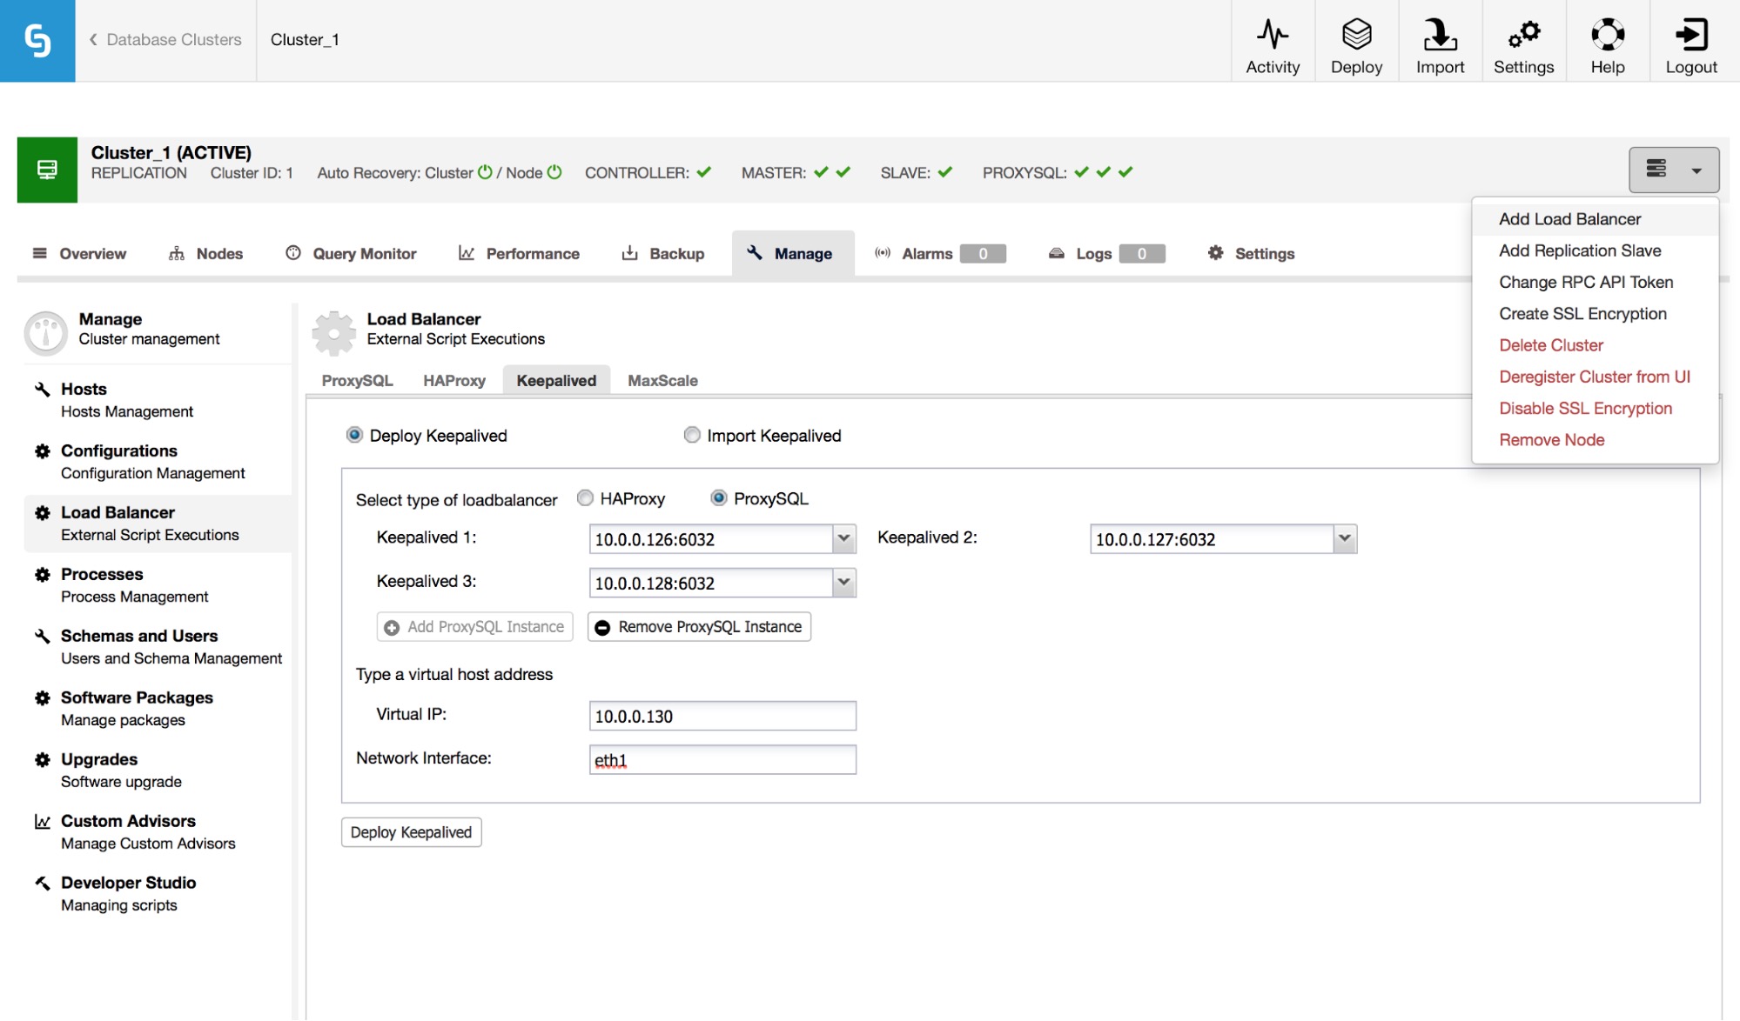Click the Processes gear icon
Screen dimensions: 1740x1021
(x=42, y=574)
